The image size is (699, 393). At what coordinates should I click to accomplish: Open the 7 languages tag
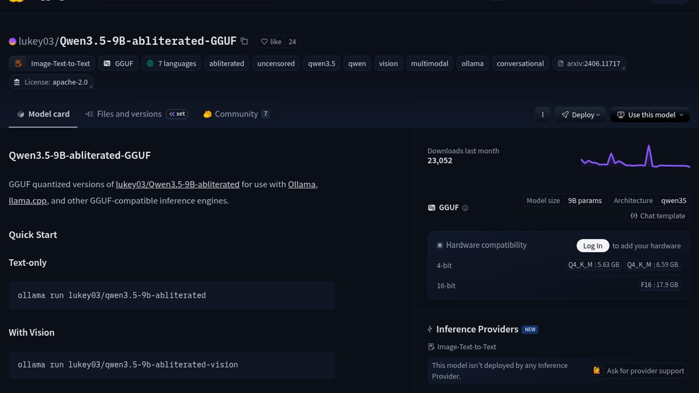tap(171, 63)
